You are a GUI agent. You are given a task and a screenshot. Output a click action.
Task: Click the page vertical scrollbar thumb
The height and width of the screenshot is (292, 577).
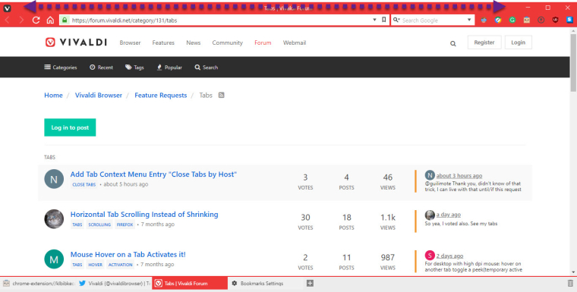tap(573, 62)
